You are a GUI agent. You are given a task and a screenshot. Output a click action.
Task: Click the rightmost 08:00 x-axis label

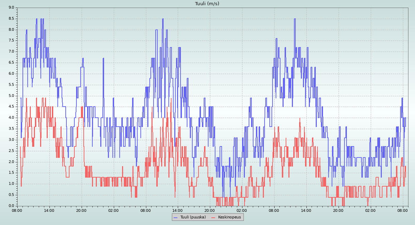[403, 210]
